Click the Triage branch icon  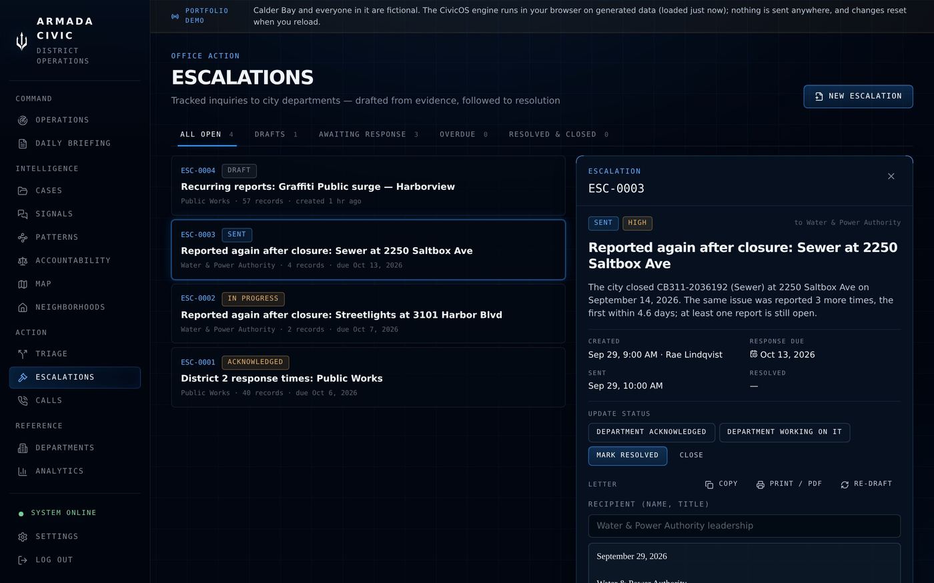[23, 354]
